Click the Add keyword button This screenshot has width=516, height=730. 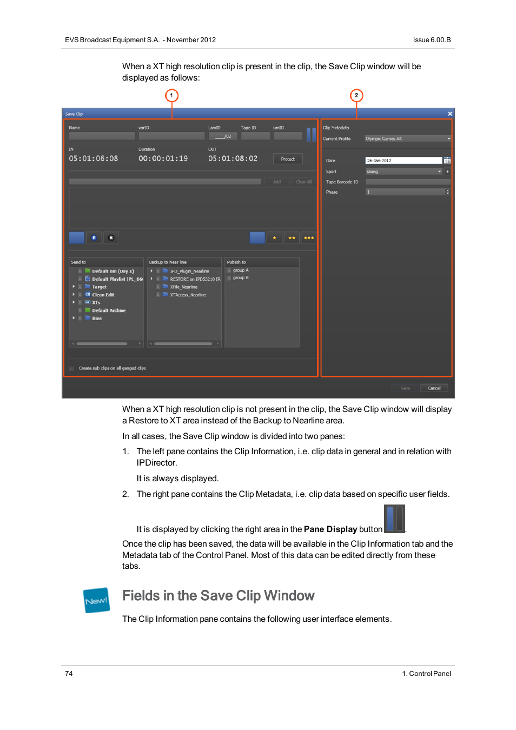click(277, 182)
